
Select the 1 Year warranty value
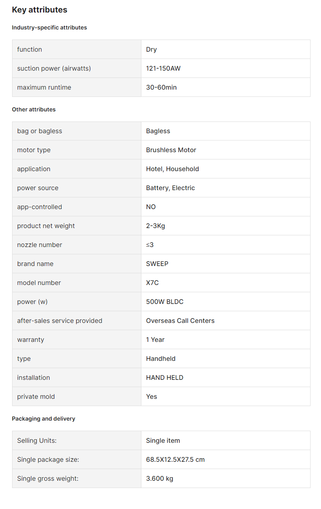coord(155,339)
